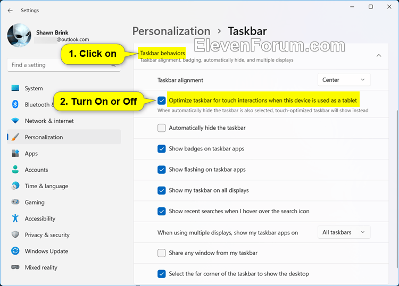Viewport: 399px width, 286px height.
Task: Minimize the Settings window
Action: [x=352, y=7]
